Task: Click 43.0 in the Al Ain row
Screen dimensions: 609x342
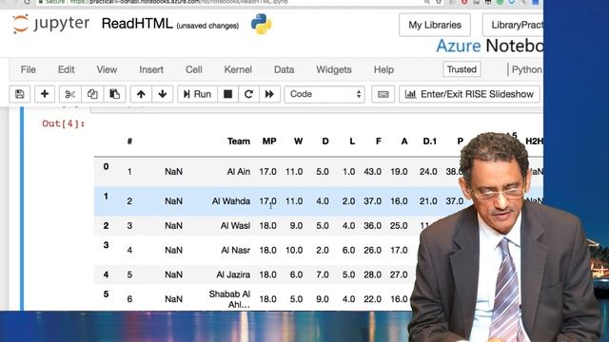Action: click(372, 171)
